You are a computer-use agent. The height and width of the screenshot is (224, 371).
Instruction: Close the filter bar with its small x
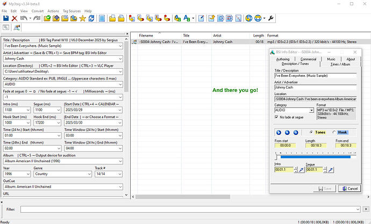pos(2,203)
